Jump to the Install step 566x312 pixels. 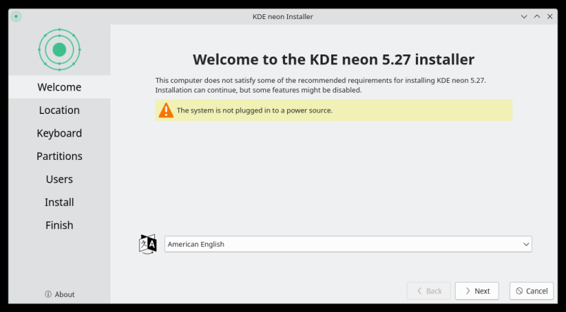pos(59,202)
